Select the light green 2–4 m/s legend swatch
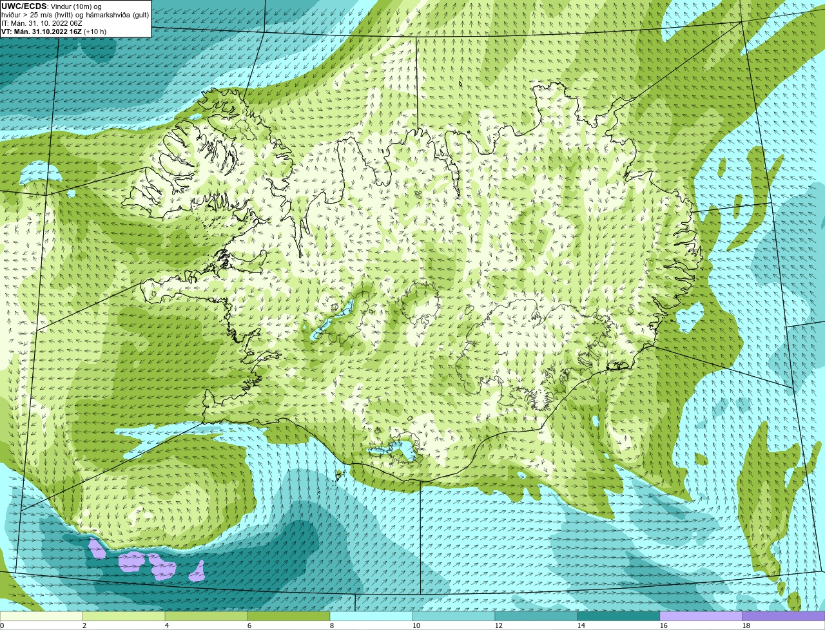 click(124, 616)
